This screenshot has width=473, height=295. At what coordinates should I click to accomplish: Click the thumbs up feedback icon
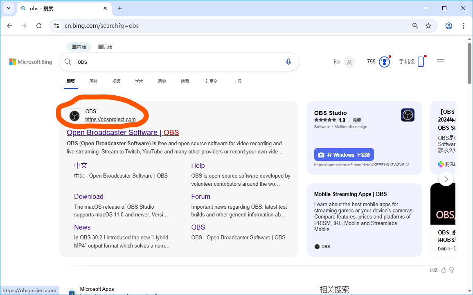[x=444, y=270]
